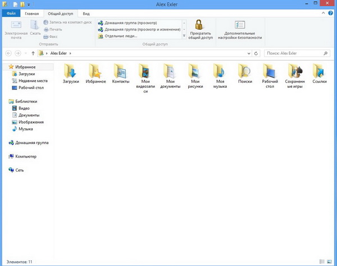Switch to large icons view in status bar
This screenshot has width=337, height=266.
pyautogui.click(x=329, y=262)
